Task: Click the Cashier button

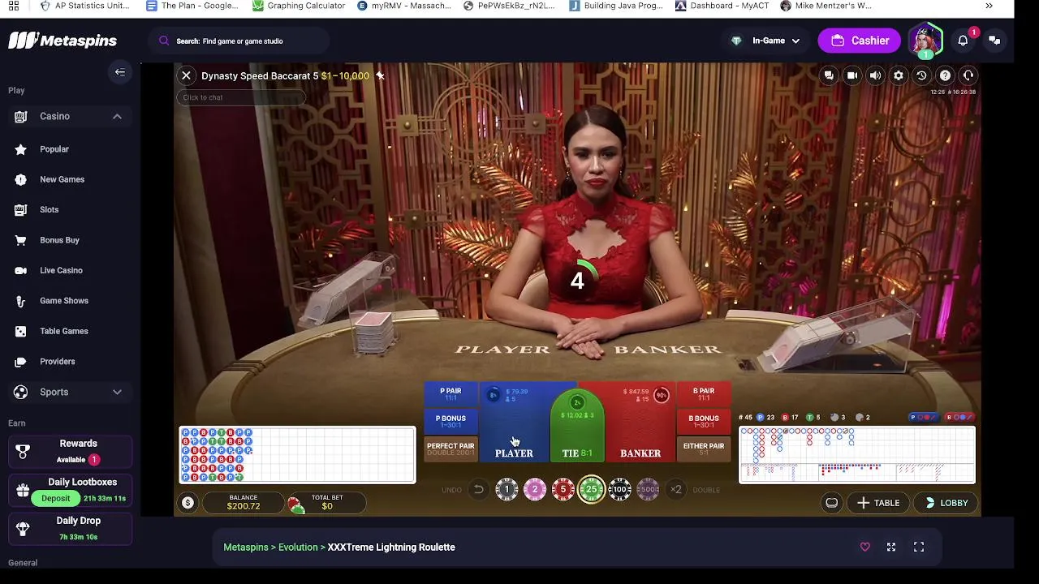Action: tap(860, 41)
